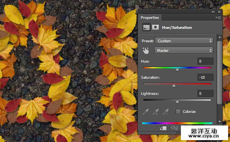Screen dimensions: 230x142
Task: Click the Preset label text
Action: [x=148, y=41]
